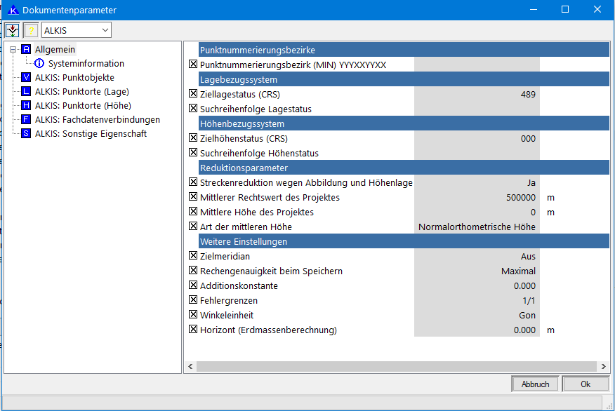Click the S icon for Sonstige Eigenschaft
Viewport: 615px width, 411px height.
[x=27, y=134]
